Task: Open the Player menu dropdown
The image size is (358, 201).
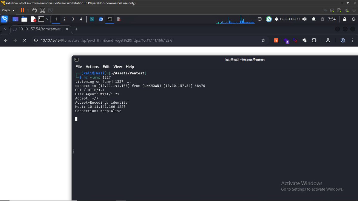Action: coord(8,10)
